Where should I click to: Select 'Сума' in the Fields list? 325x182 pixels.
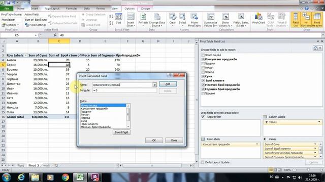(103, 121)
